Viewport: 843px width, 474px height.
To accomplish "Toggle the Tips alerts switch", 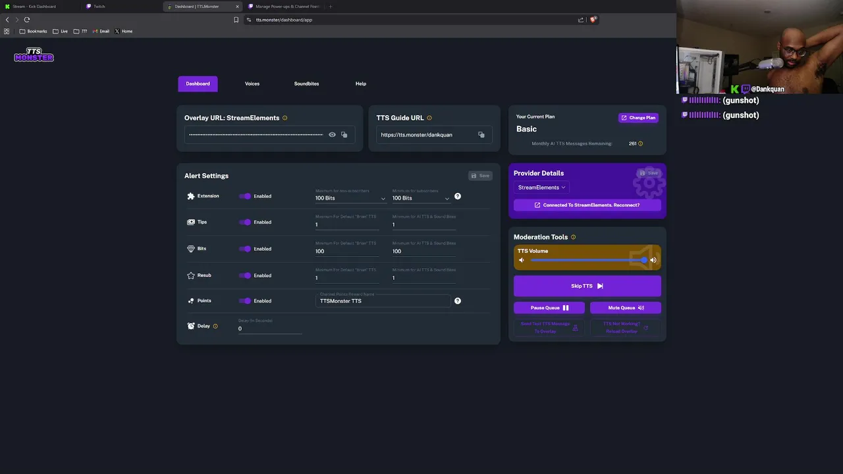I will pos(245,222).
